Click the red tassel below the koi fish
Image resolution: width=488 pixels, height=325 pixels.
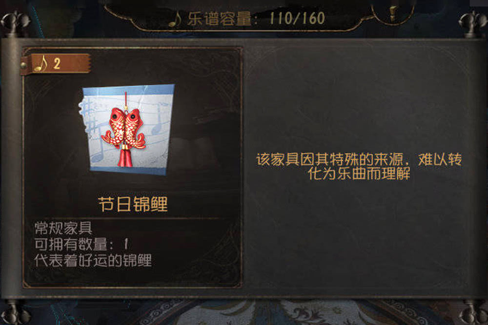pyautogui.click(x=125, y=157)
